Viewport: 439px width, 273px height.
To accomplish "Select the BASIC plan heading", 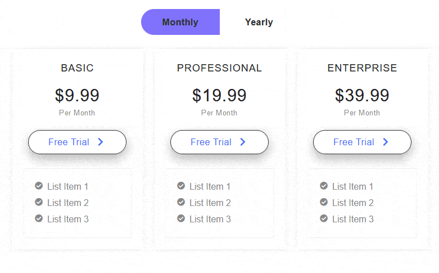I will click(x=77, y=68).
